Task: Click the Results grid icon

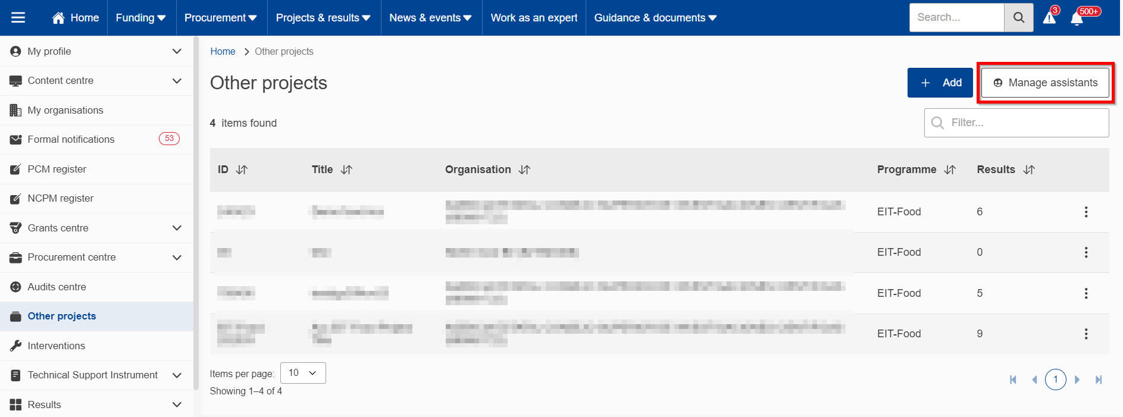Action: pos(15,405)
